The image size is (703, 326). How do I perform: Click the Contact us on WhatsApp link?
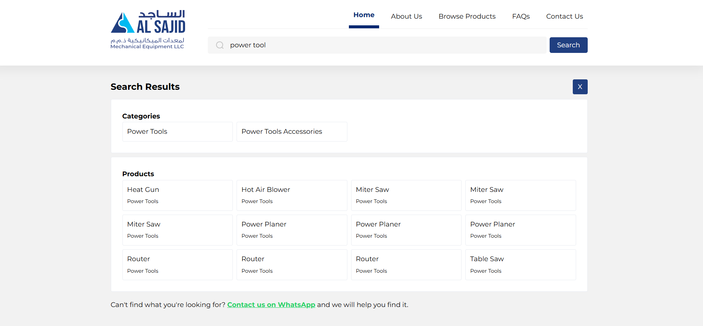click(x=271, y=305)
